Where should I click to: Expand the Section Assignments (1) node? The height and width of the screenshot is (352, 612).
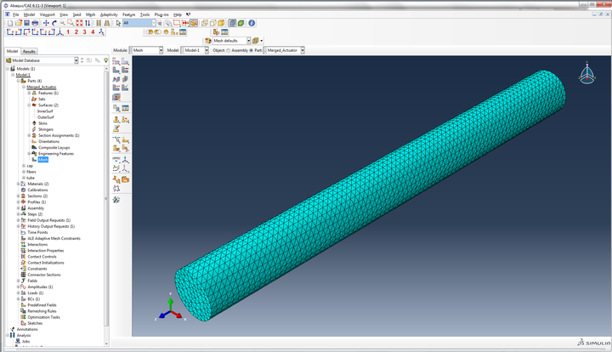(x=29, y=135)
